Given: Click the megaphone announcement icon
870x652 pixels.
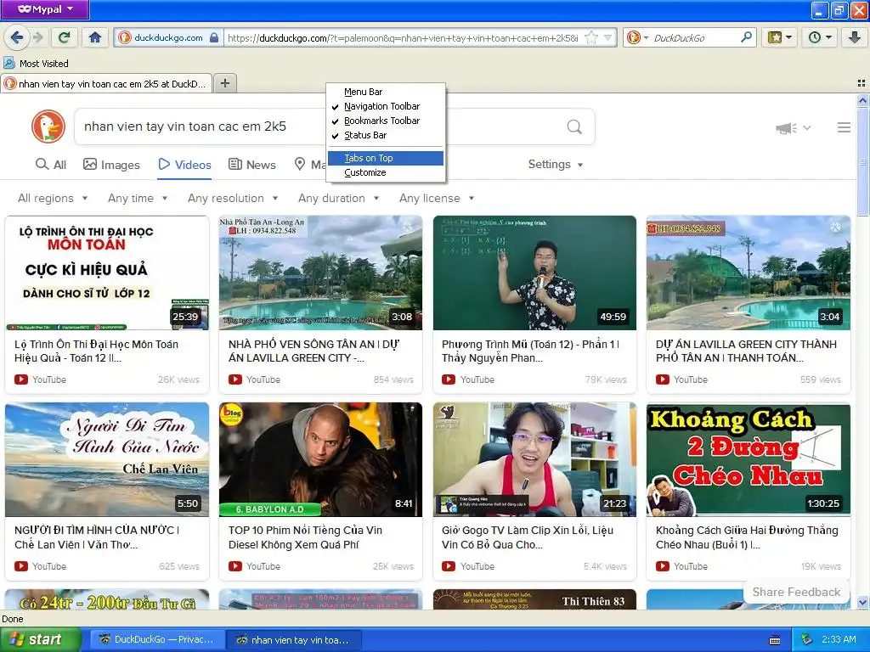Looking at the screenshot, I should tap(786, 128).
